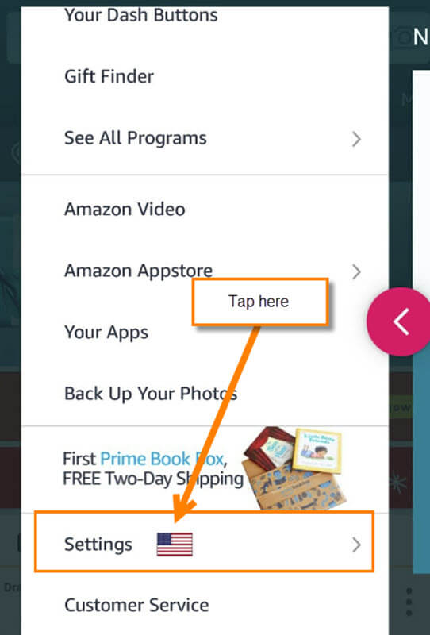
Task: Open the Prime Book Box image
Action: [x=295, y=468]
